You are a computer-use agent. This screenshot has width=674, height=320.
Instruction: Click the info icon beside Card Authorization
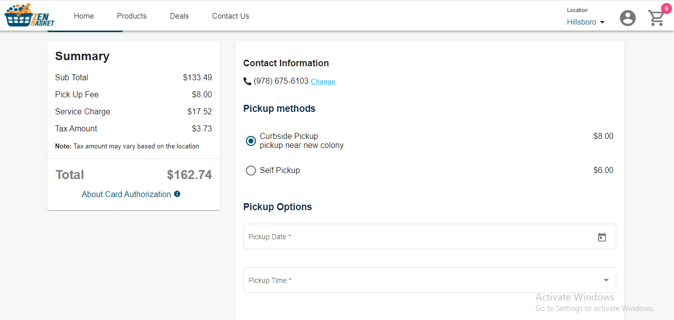pos(177,194)
